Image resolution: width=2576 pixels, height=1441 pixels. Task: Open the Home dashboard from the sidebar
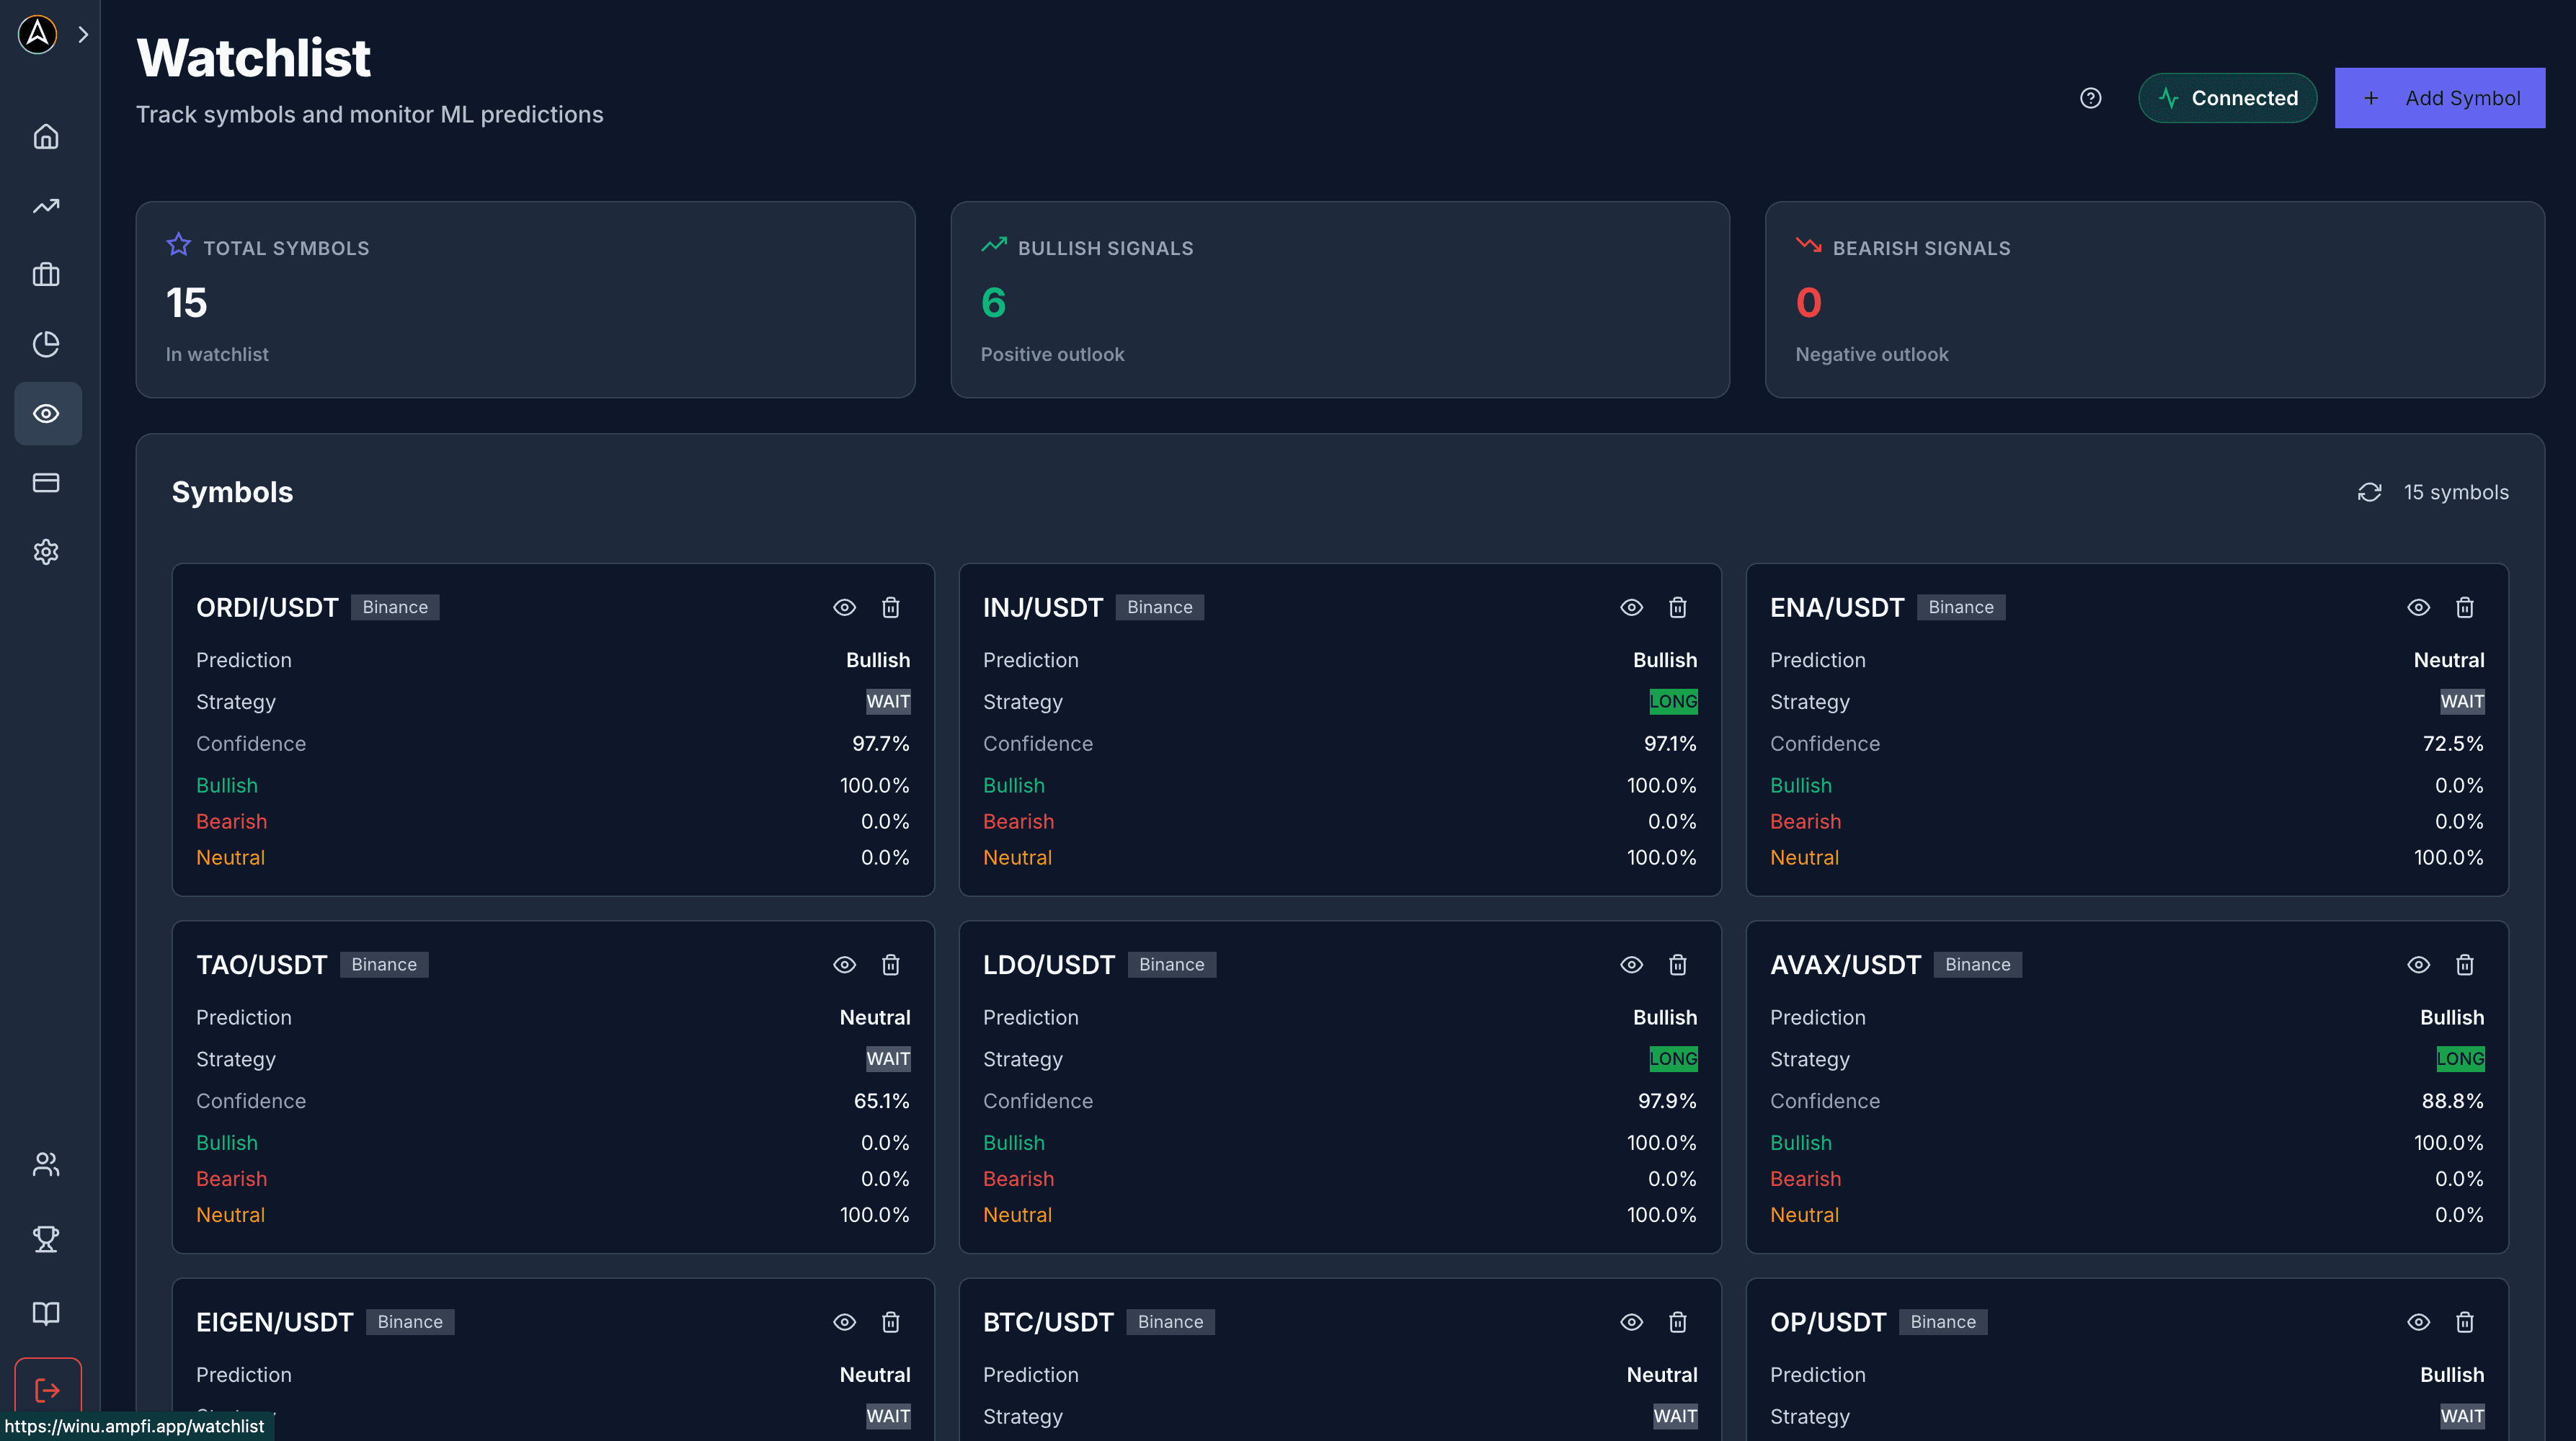(46, 137)
